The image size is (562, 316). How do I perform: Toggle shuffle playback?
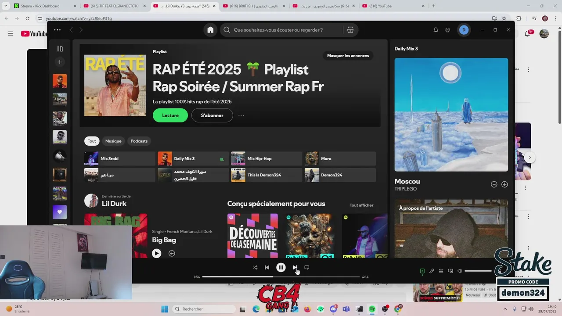pos(255,267)
